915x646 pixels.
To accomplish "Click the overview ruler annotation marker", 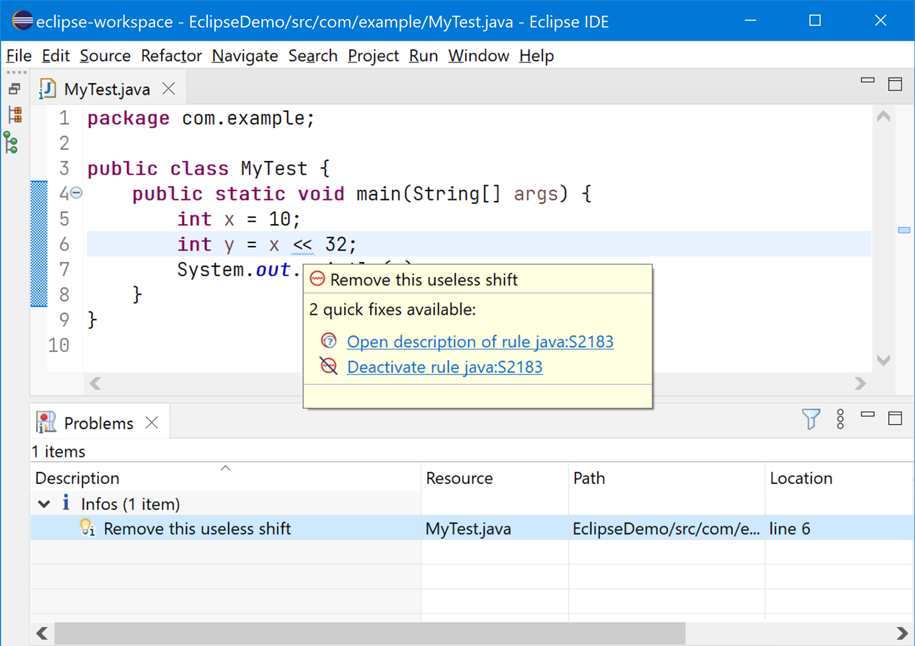I will (904, 230).
